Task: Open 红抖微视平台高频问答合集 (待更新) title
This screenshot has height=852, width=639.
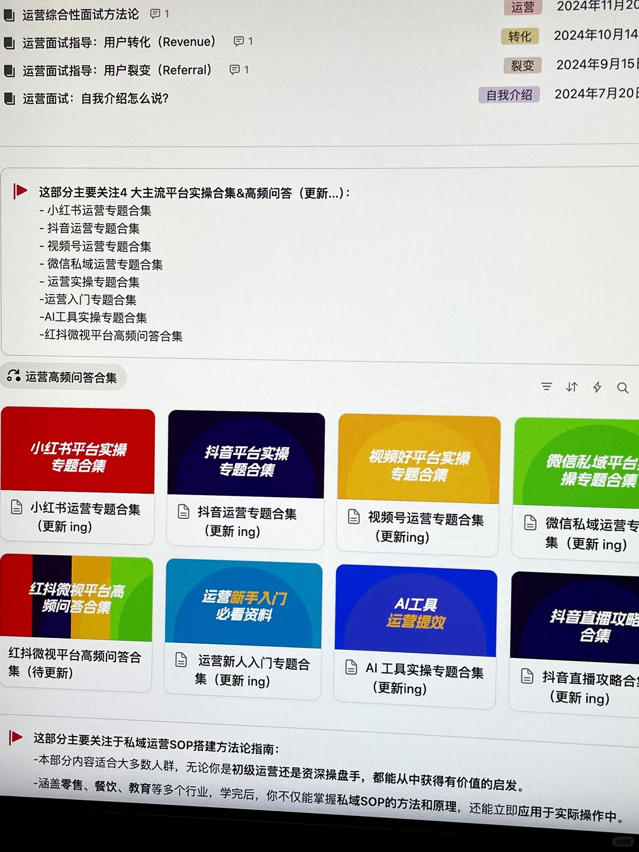Action: 75,664
